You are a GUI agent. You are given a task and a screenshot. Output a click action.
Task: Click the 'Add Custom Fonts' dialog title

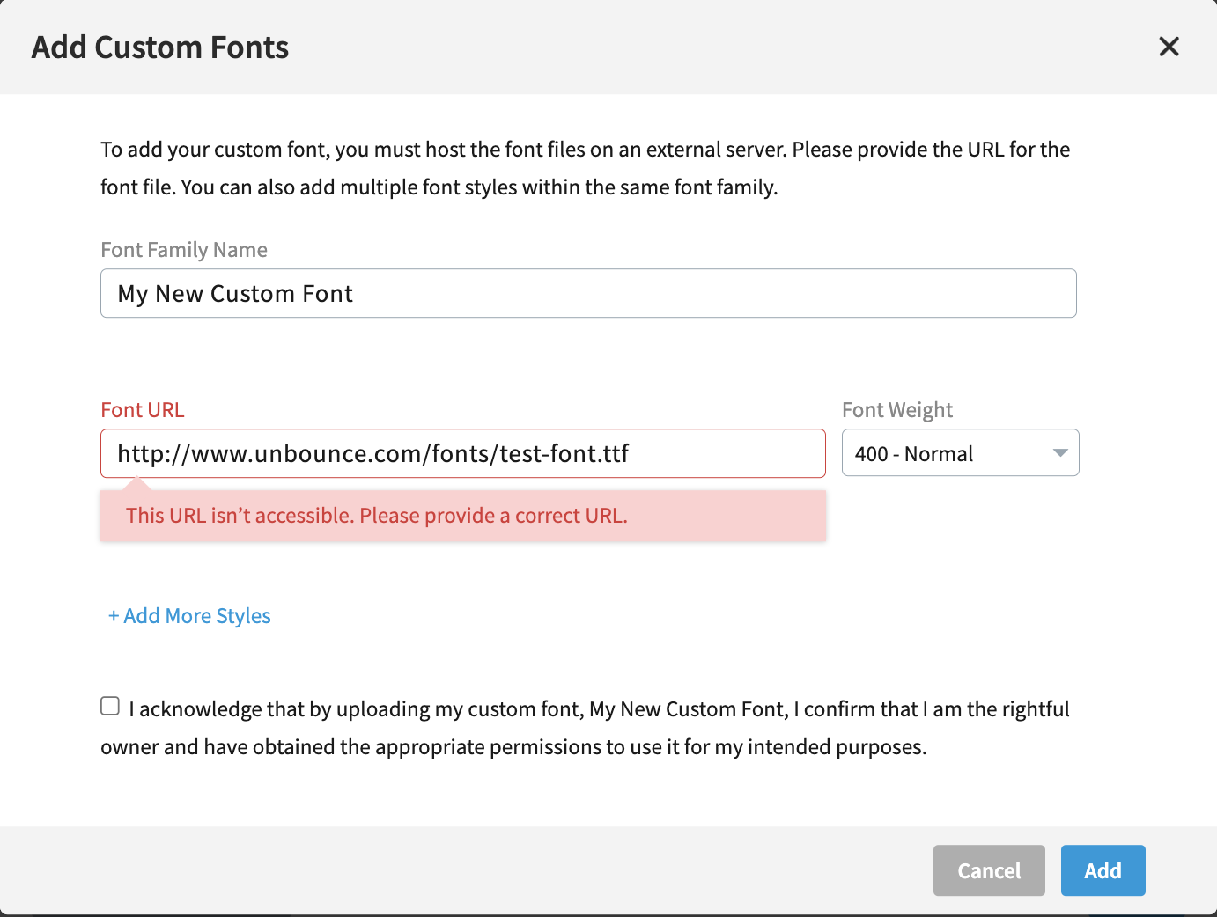(160, 48)
